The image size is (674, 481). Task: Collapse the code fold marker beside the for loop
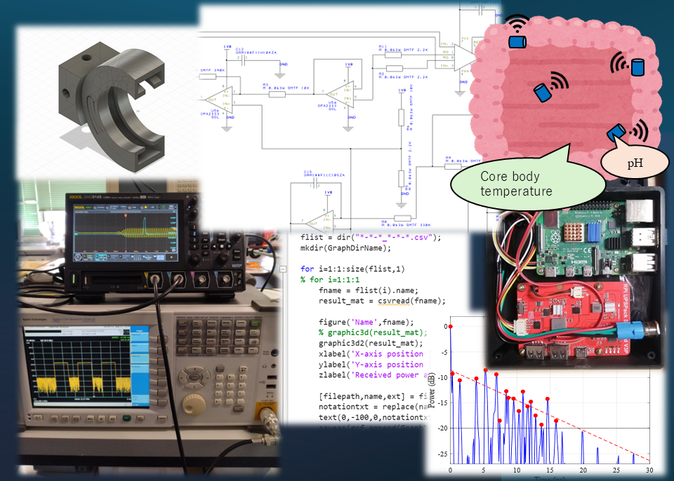[283, 269]
